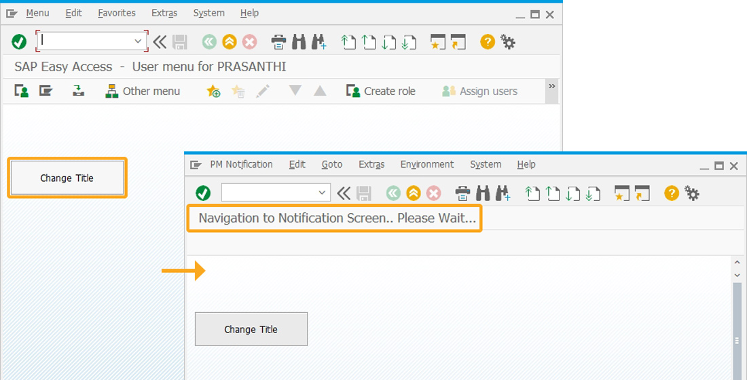The width and height of the screenshot is (747, 380).
Task: Click Find binoculars icon in SAP Easy Access toolbar
Action: coord(299,42)
